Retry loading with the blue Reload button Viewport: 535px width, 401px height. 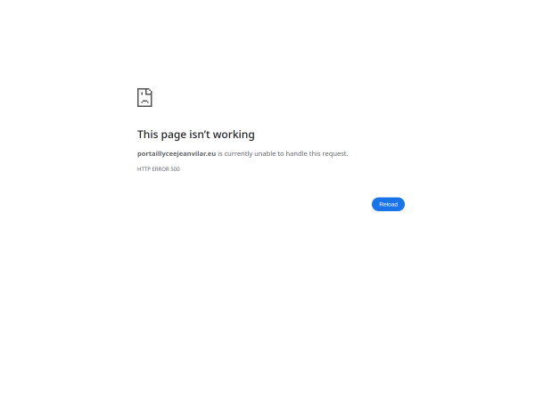pos(388,204)
